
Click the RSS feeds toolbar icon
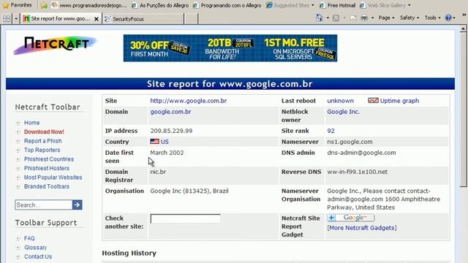[336, 18]
